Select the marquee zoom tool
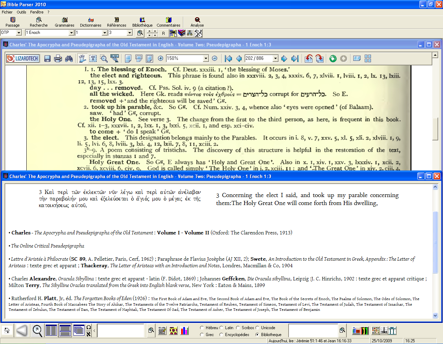443x344 pixels. click(104, 58)
